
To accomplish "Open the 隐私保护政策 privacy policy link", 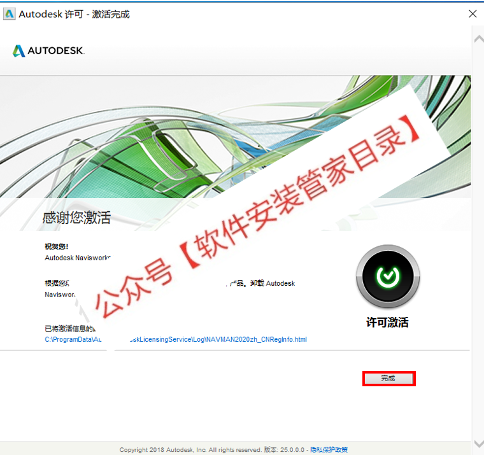I will [329, 450].
